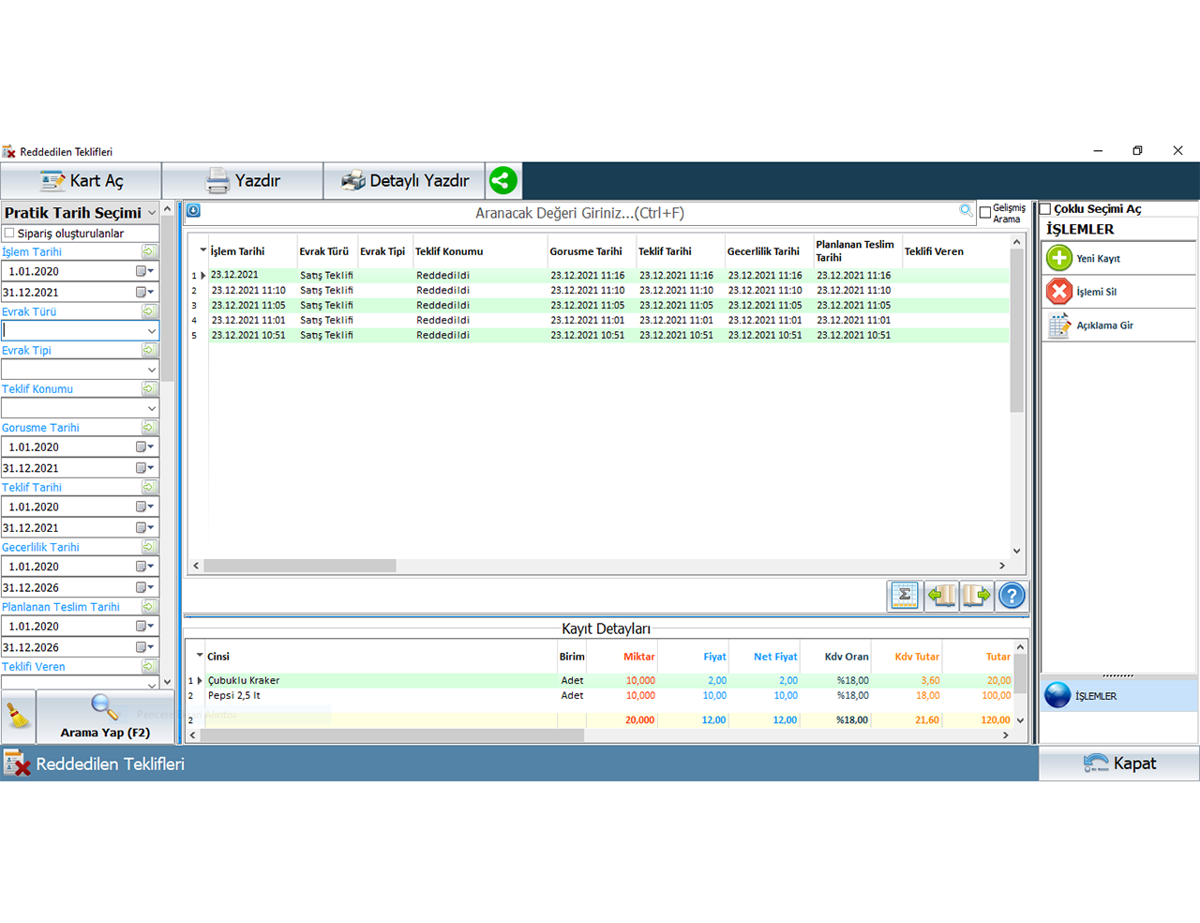Click the magnifier icon in search bar
Viewport: 1200px width, 923px height.
(966, 211)
